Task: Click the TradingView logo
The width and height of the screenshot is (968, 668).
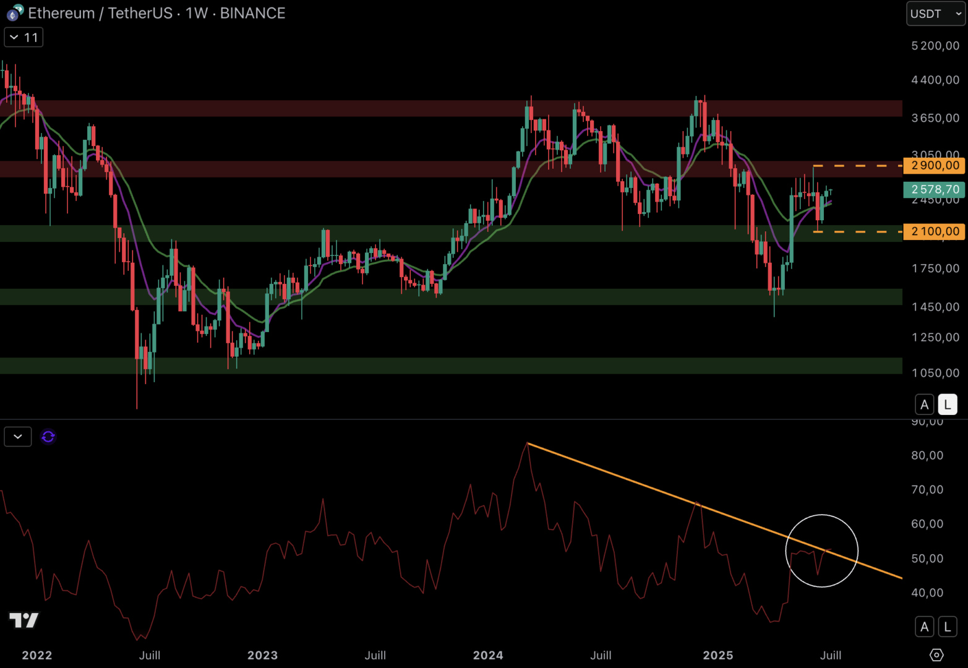Action: 24,620
